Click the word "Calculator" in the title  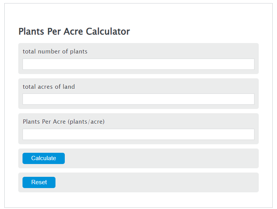(108, 31)
